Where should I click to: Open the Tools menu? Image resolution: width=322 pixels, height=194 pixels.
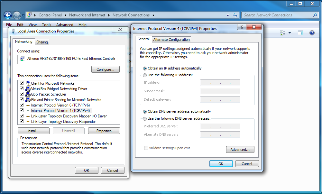(46, 25)
